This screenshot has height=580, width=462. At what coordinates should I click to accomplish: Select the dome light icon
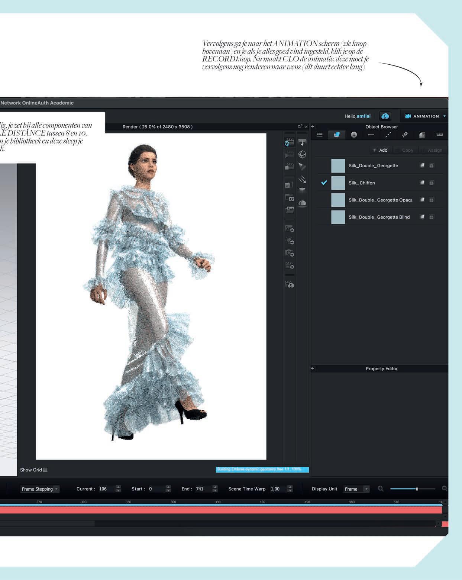[302, 203]
